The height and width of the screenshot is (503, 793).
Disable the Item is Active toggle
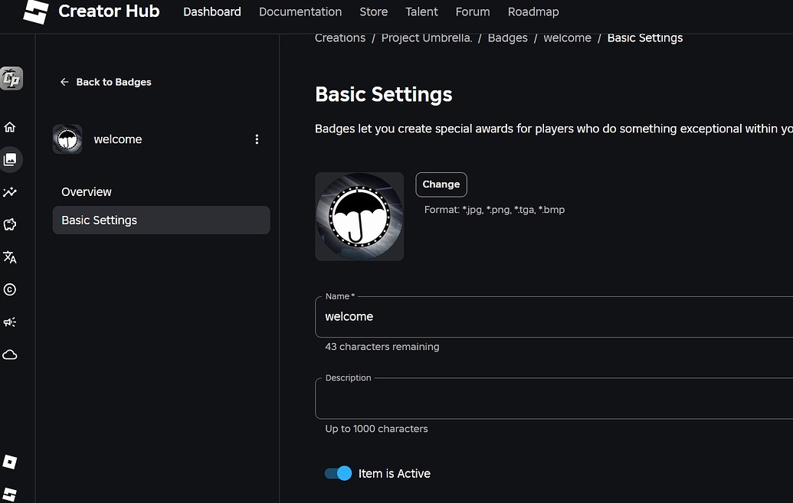coord(337,473)
